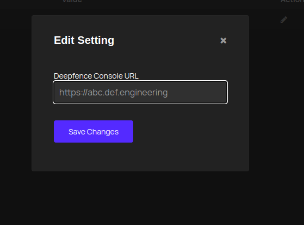The image size is (304, 225).
Task: Close the Edit Setting dialog
Action: pos(224,41)
